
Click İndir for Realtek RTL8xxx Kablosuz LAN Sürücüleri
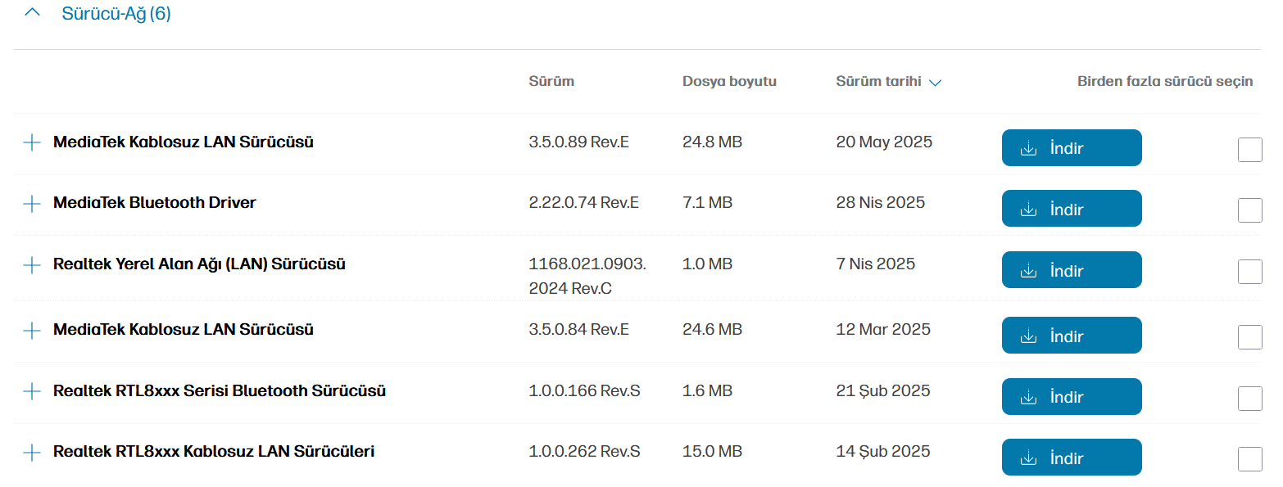(1072, 458)
